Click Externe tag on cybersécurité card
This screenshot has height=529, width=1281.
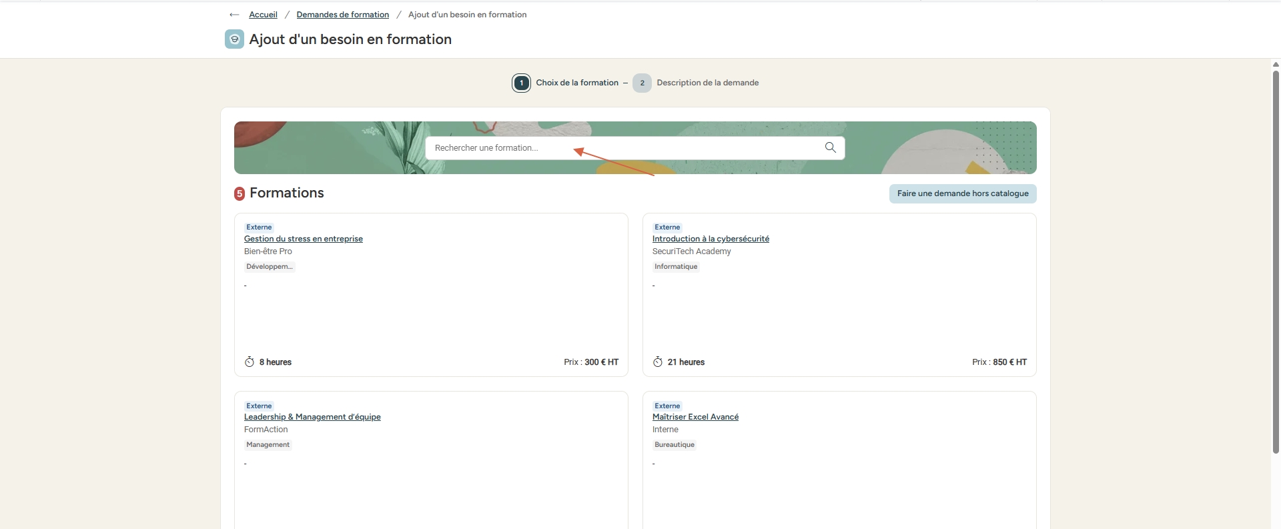click(x=667, y=227)
